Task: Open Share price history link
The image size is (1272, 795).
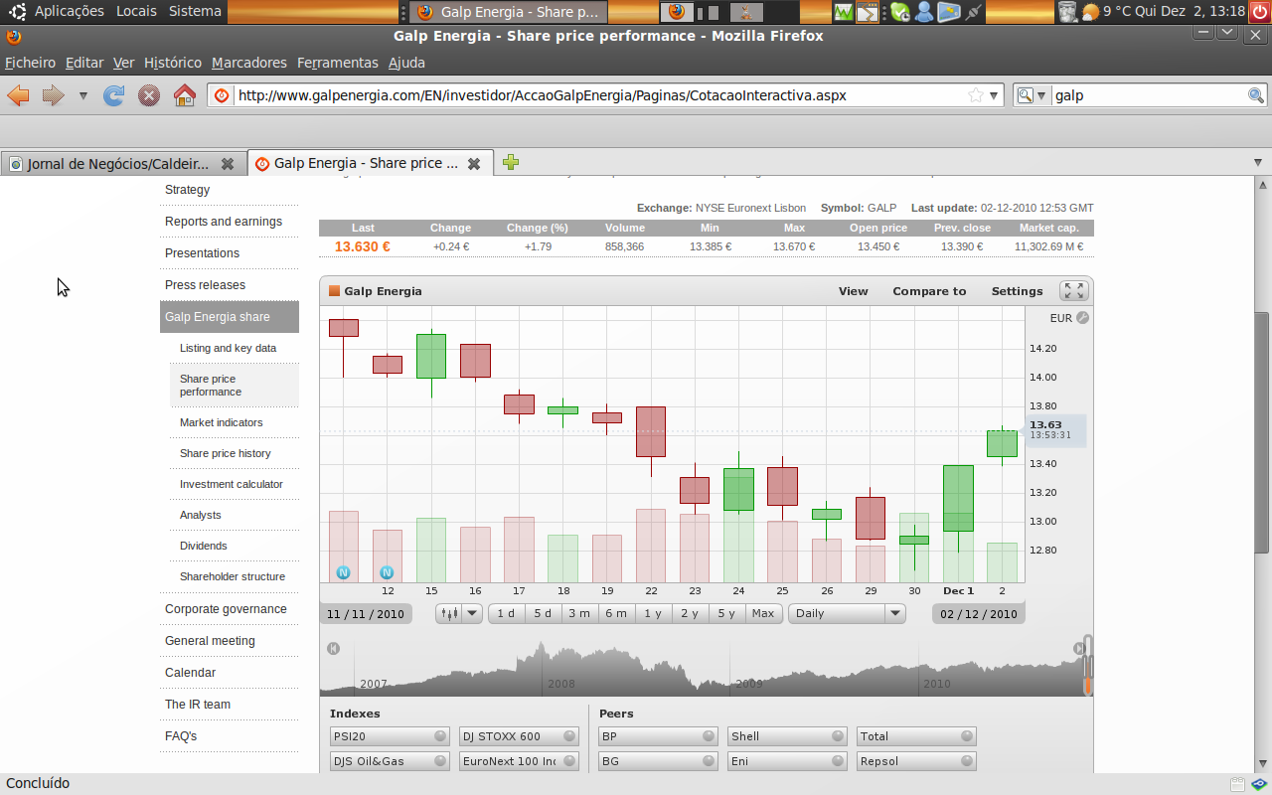Action: pos(226,453)
